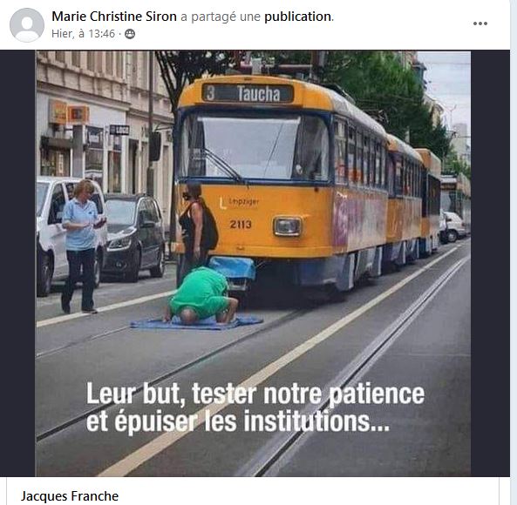Image resolution: width=517 pixels, height=505 pixels.
Task: Click the friends audience privacy icon
Action: [x=130, y=34]
